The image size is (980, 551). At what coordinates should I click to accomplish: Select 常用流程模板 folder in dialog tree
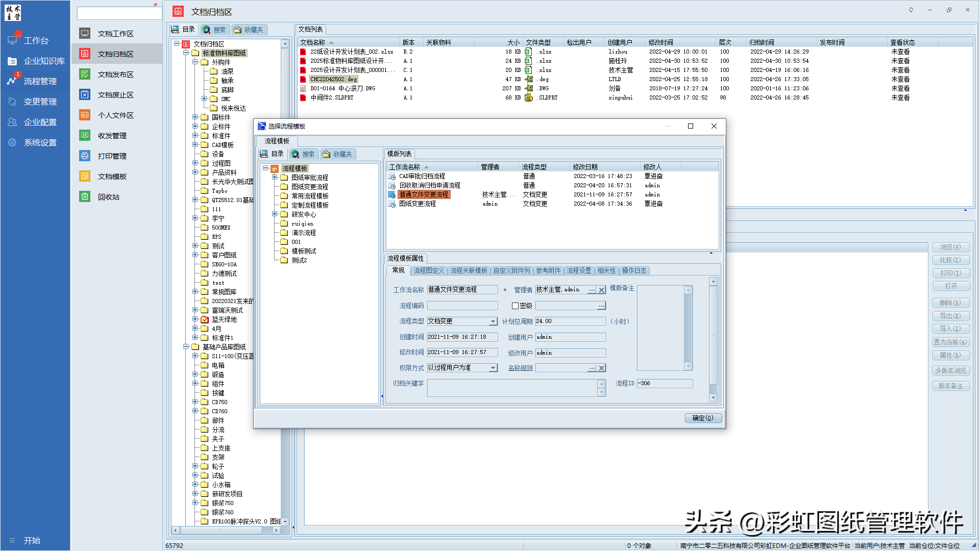[310, 196]
